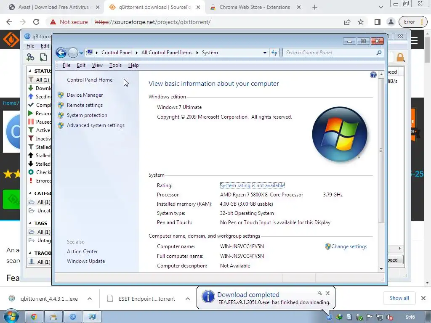The image size is (431, 323).
Task: Click System window scroll up arrow
Action: (x=381, y=74)
